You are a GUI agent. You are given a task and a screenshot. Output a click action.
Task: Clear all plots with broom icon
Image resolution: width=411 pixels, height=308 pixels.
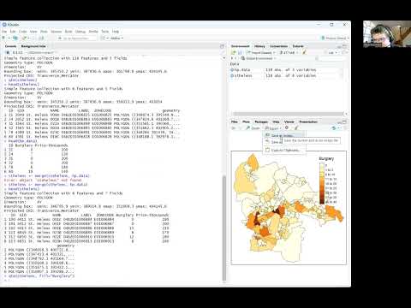coord(296,128)
